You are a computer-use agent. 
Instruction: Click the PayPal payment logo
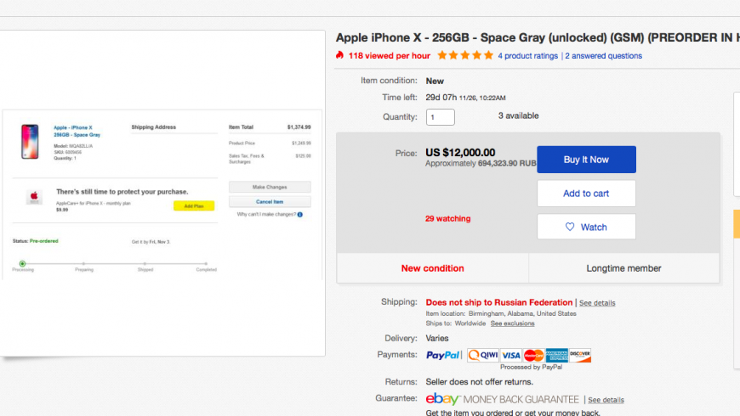442,355
